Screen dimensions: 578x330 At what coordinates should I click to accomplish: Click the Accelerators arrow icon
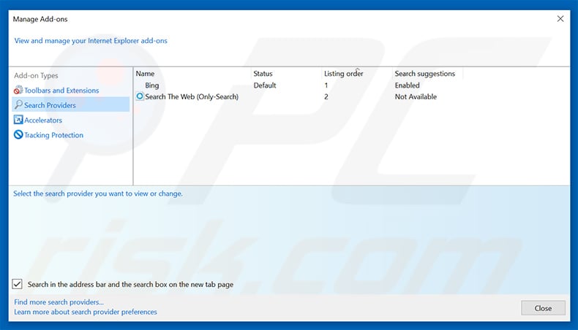point(18,120)
